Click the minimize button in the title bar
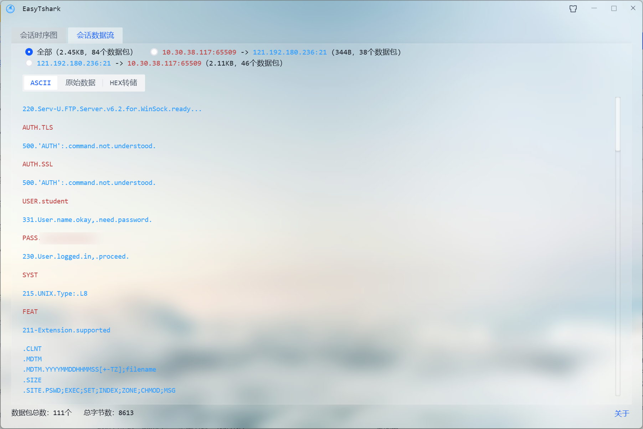The height and width of the screenshot is (429, 643). click(594, 8)
